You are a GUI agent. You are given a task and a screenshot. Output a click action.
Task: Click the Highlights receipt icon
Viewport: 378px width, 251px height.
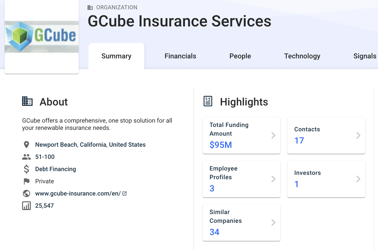pos(208,101)
